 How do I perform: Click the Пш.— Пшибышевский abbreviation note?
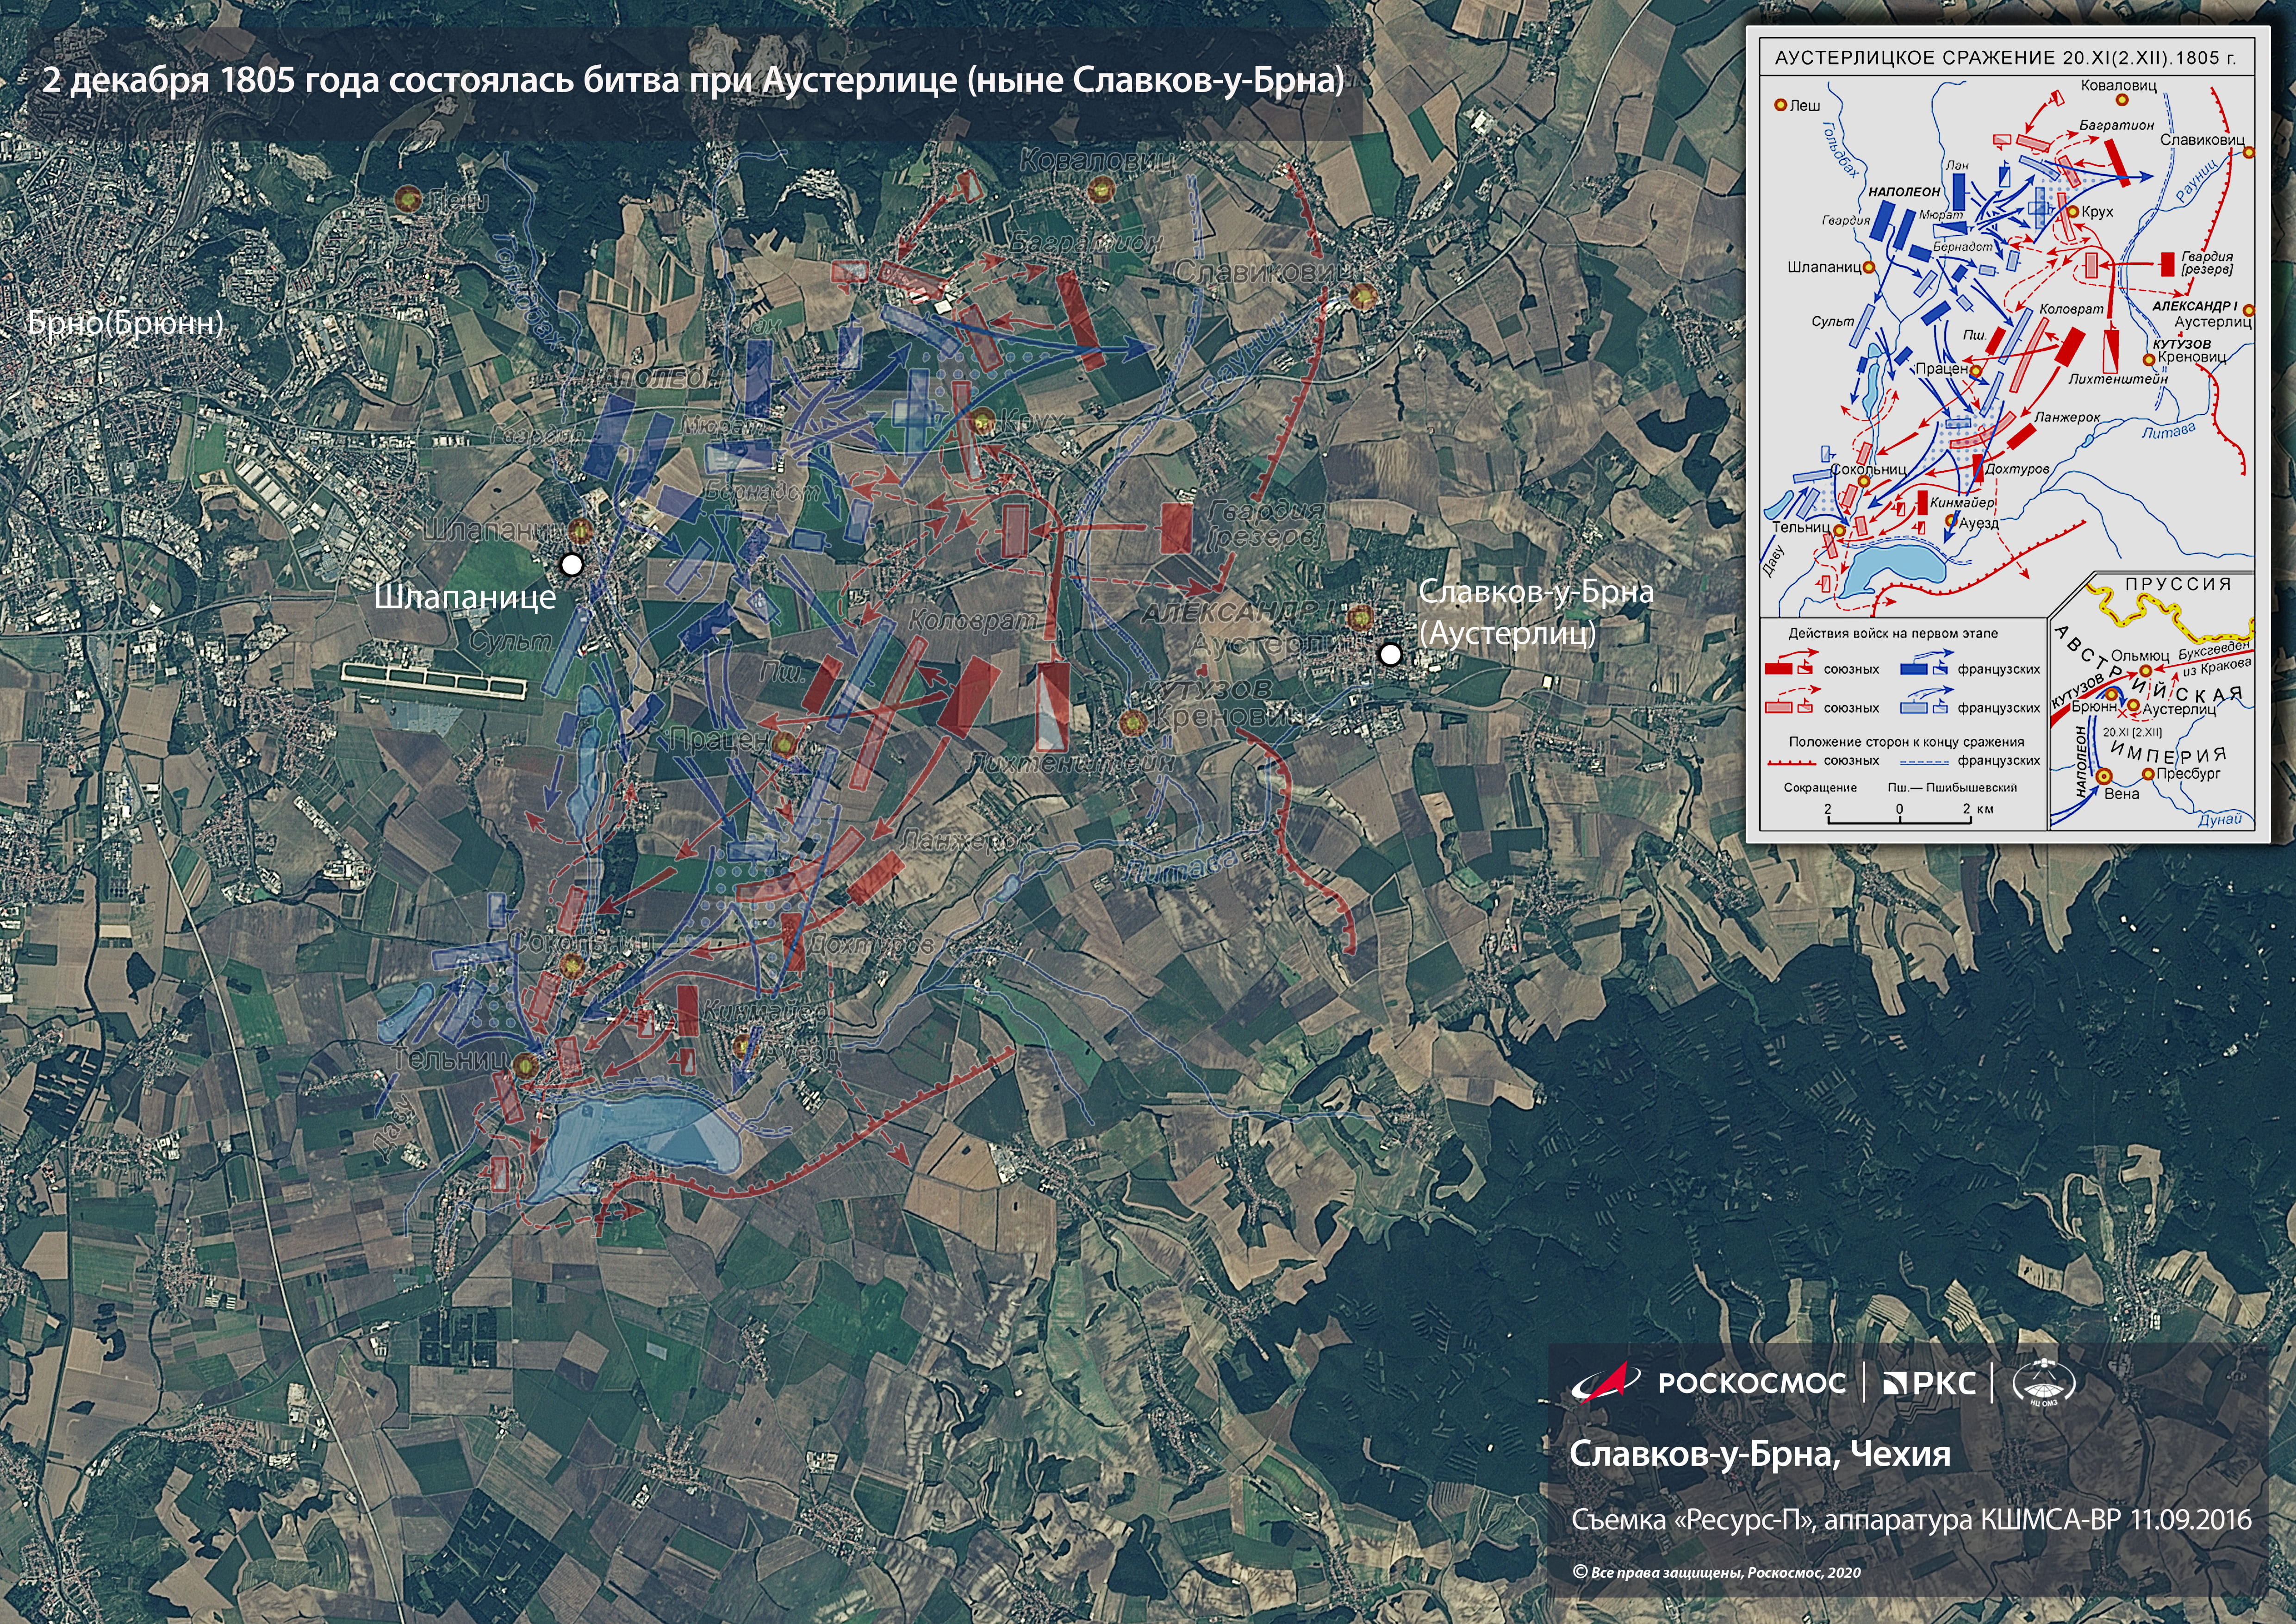click(1953, 787)
